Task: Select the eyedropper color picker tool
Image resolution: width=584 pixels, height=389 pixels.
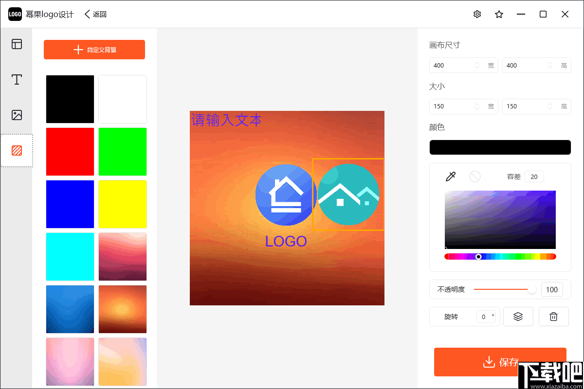Action: [450, 176]
